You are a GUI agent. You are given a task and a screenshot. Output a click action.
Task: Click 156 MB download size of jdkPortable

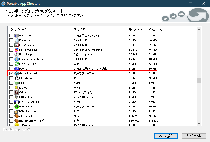coord(134,116)
